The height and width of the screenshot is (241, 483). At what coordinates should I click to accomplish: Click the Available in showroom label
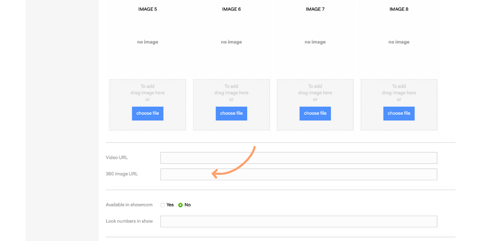click(129, 205)
